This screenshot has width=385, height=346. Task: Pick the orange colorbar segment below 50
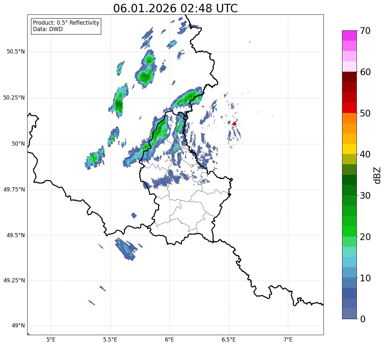coord(349,118)
